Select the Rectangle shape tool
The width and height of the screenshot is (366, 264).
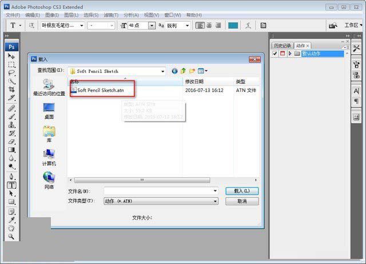click(x=11, y=202)
